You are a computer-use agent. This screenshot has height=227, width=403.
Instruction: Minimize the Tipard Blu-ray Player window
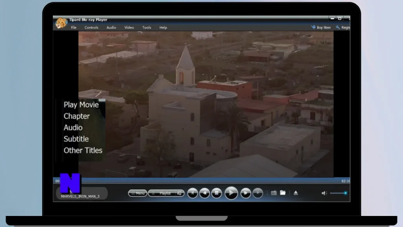pos(332,19)
